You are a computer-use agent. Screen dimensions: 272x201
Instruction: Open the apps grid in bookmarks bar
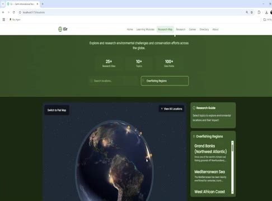click(x=4, y=20)
